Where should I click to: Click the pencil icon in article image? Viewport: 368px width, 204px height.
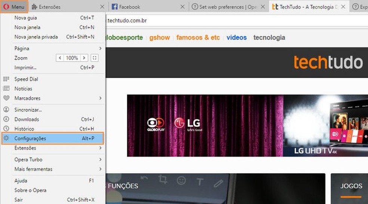[218, 183]
